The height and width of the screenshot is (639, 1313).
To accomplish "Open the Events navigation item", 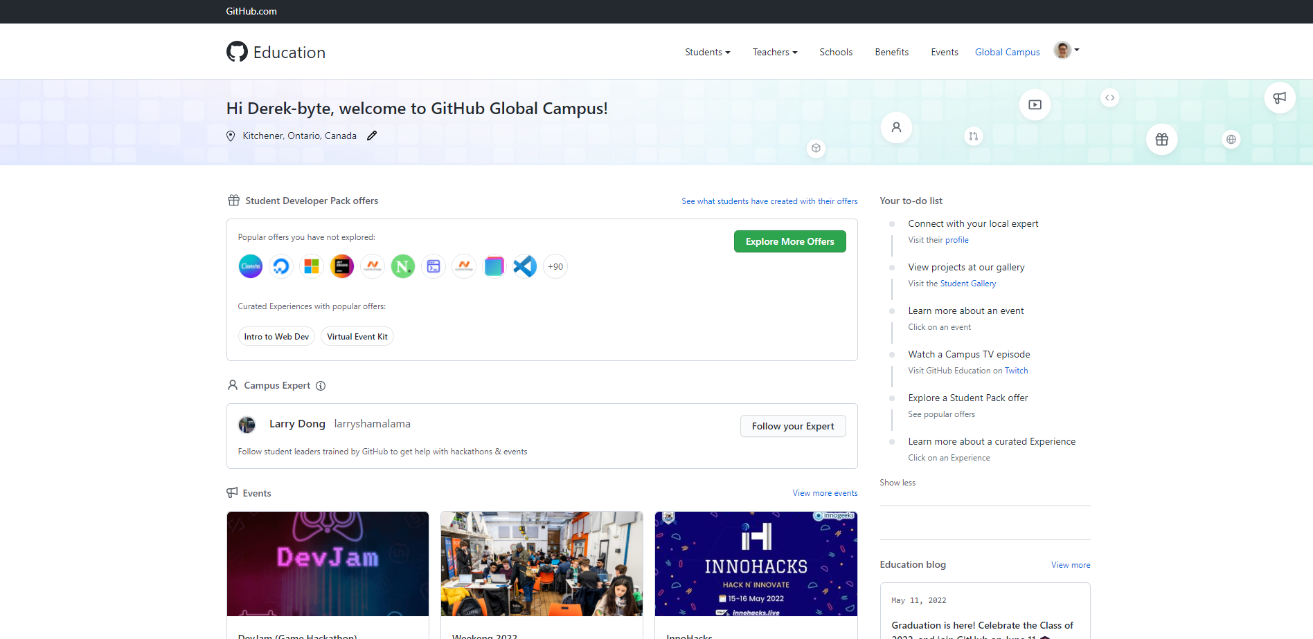I will pyautogui.click(x=945, y=52).
